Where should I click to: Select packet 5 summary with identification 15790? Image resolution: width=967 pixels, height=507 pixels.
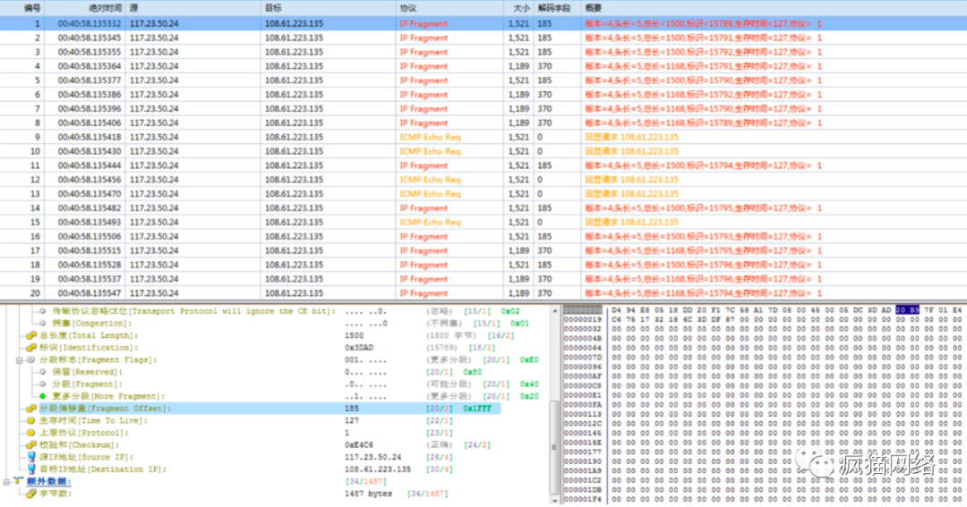[703, 80]
